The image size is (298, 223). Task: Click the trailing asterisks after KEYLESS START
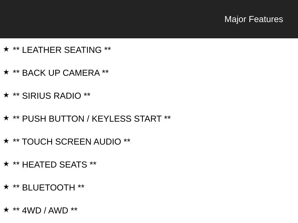(x=167, y=117)
